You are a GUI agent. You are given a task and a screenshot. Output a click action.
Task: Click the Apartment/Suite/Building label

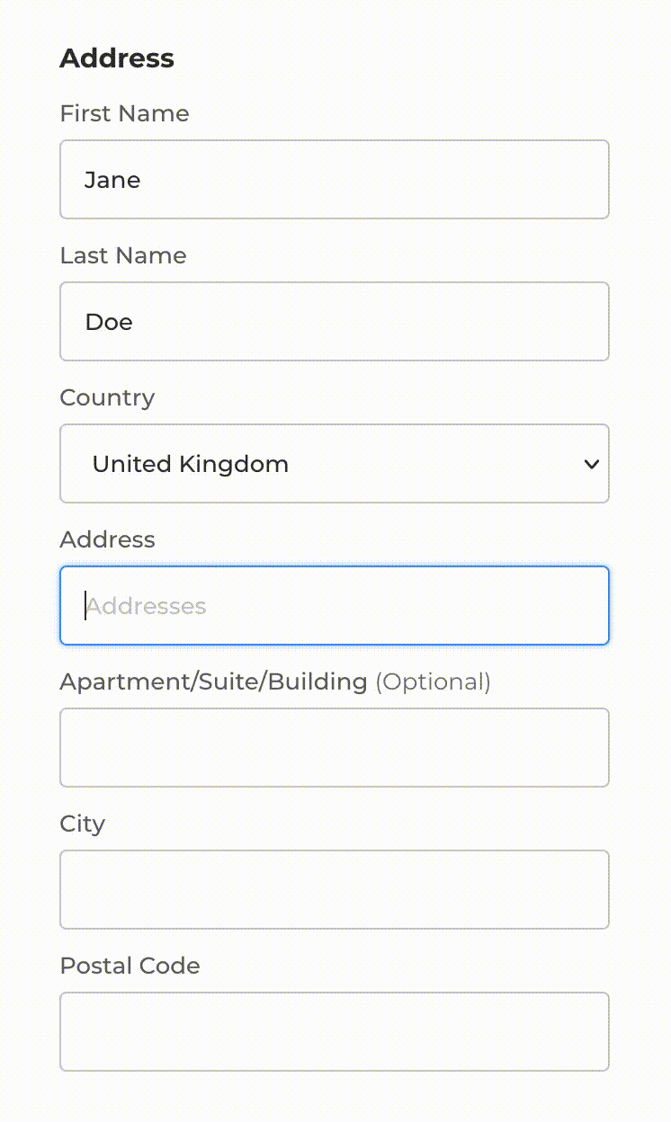213,681
